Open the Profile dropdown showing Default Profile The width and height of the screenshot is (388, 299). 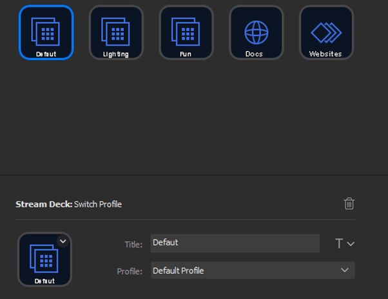pyautogui.click(x=245, y=271)
